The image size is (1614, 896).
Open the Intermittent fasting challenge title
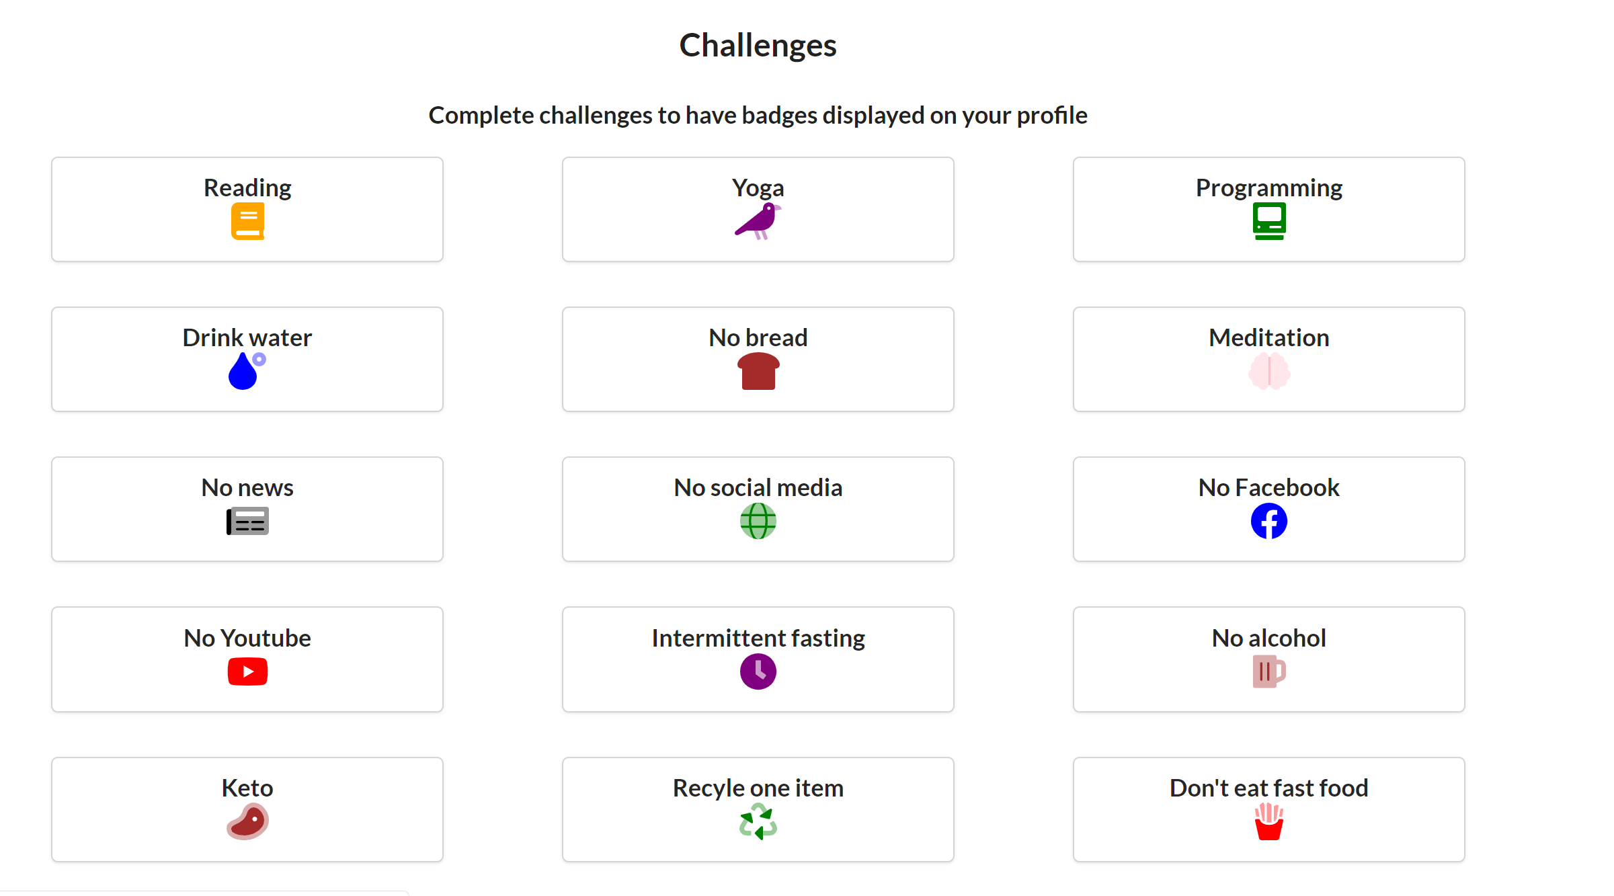pos(758,638)
